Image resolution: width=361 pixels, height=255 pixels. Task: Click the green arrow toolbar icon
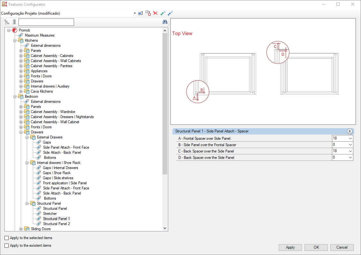(x=163, y=13)
